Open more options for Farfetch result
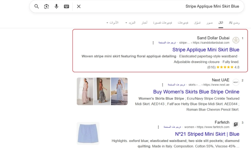Viewport: 251px width, 149px height. tap(158, 127)
